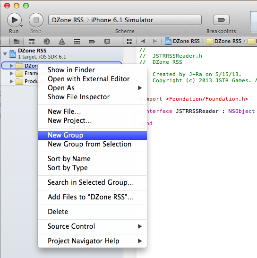The image size is (257, 258).
Task: Choose Sort by Name
Action: point(92,159)
